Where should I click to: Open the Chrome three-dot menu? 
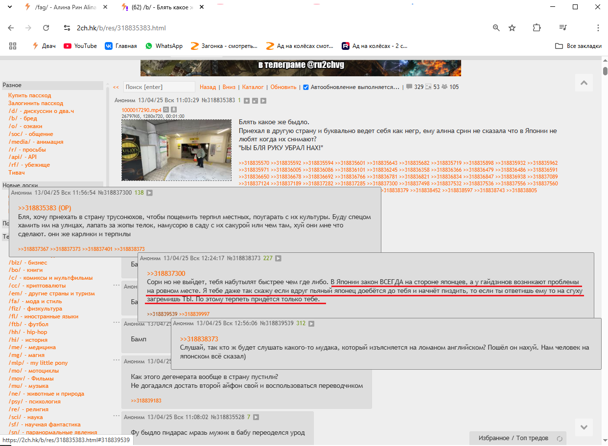(598, 28)
